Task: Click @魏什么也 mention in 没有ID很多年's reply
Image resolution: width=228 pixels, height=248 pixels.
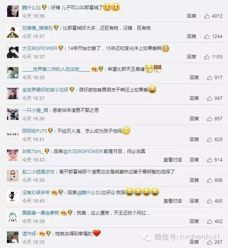Action: pyautogui.click(x=89, y=193)
